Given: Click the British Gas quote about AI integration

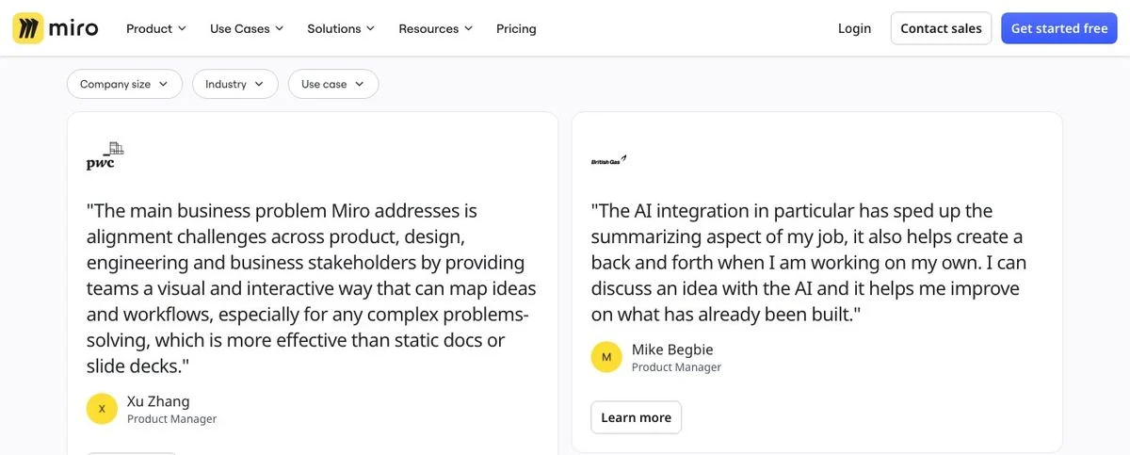Looking at the screenshot, I should (808, 262).
